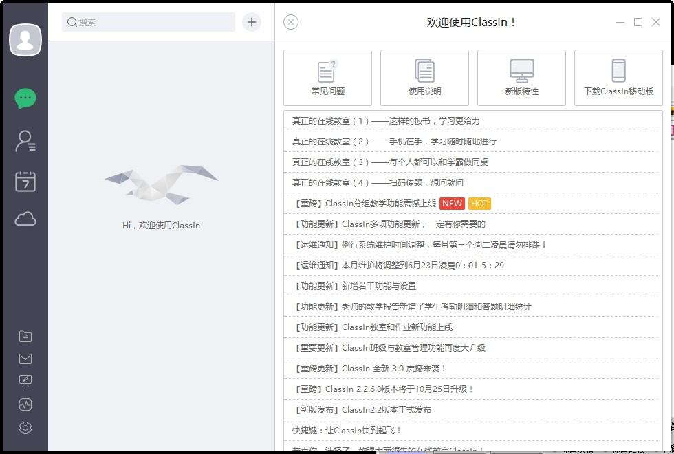Open the cloud disk icon
The image size is (674, 454).
[x=25, y=219]
